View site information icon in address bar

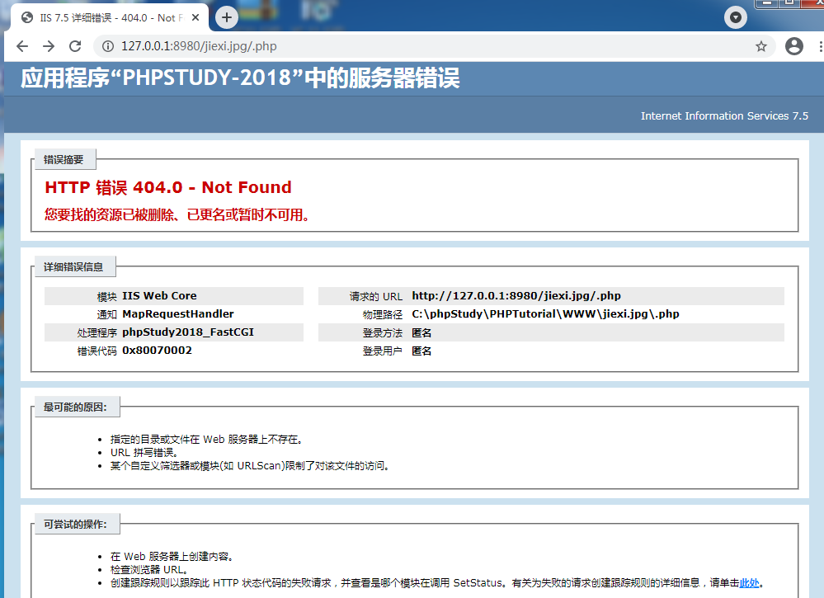click(108, 46)
